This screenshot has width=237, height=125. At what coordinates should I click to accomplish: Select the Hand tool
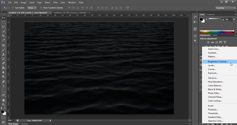[4, 100]
